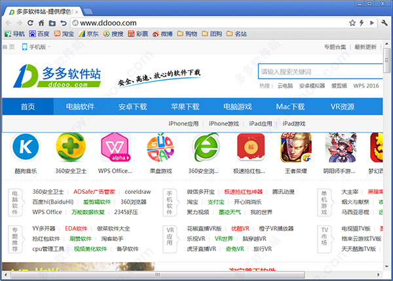
Task: Open the coreldraw link
Action: 138,192
